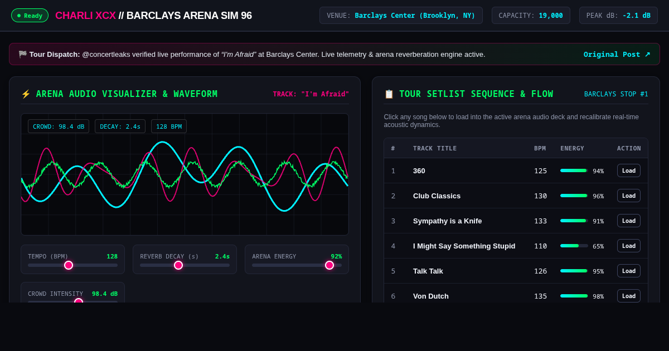Image resolution: width=669 pixels, height=351 pixels.
Task: Click the TRACK TITLE column header
Action: 435,148
